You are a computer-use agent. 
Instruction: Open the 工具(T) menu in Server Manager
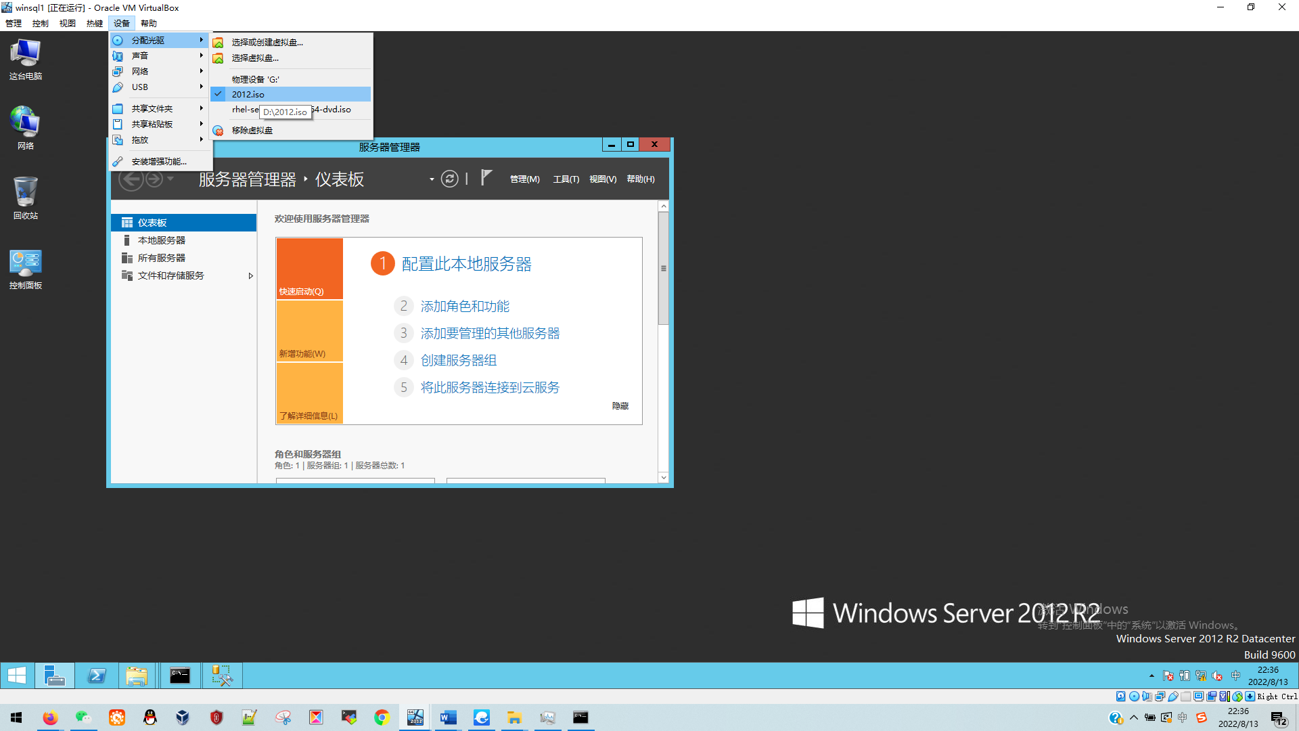coord(566,179)
